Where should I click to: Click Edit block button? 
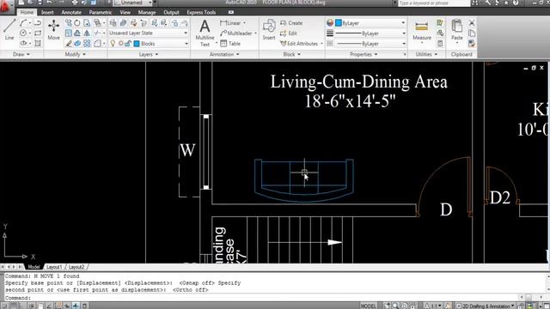tap(289, 33)
